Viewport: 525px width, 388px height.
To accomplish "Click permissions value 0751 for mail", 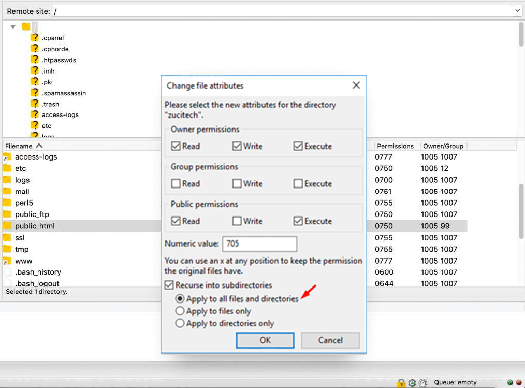I will tap(383, 191).
